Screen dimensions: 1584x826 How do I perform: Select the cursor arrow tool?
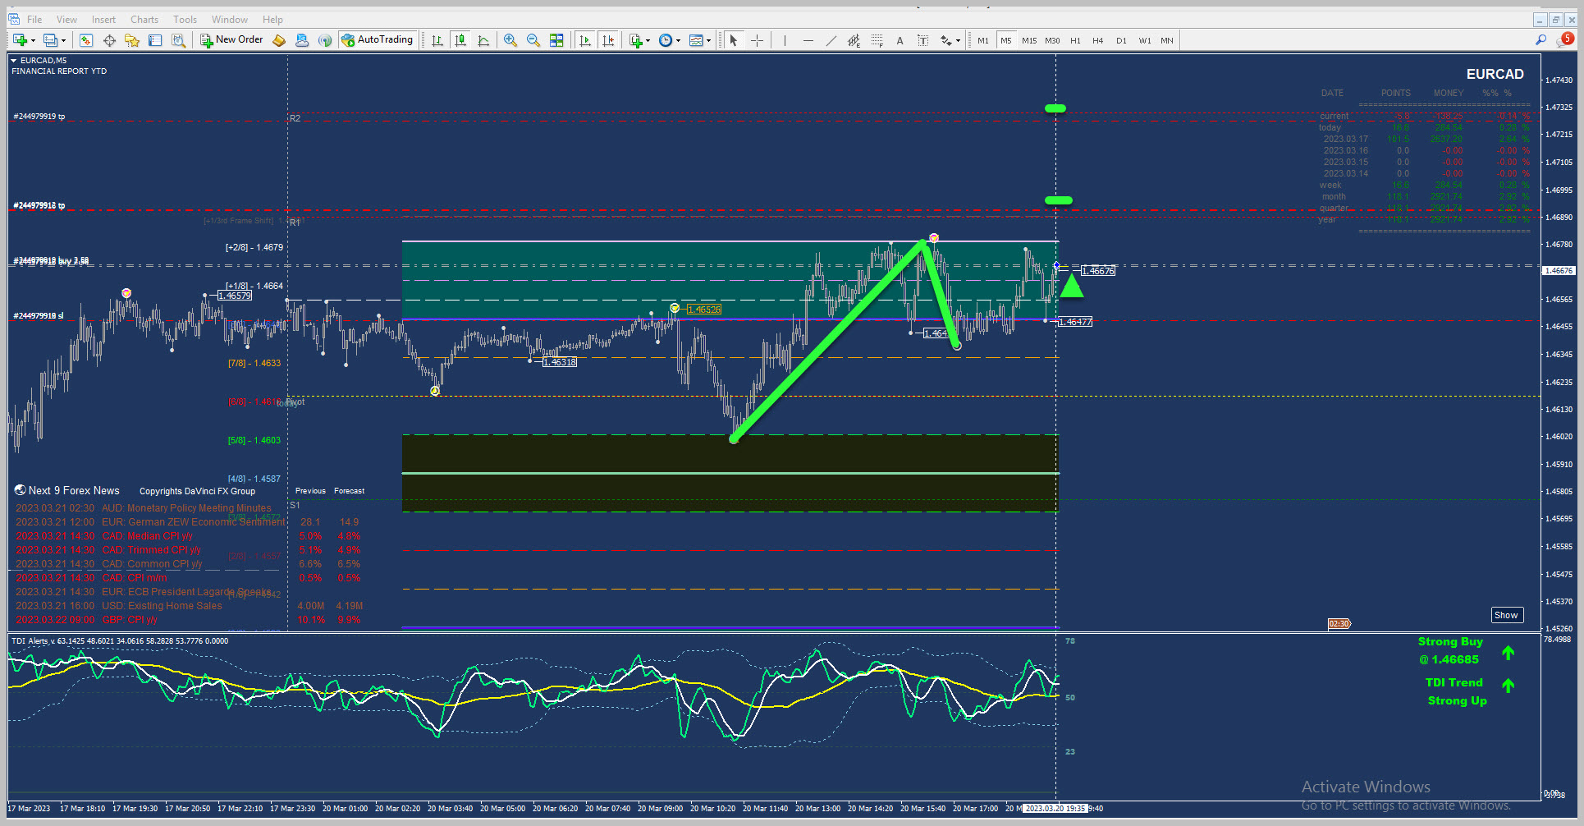734,40
